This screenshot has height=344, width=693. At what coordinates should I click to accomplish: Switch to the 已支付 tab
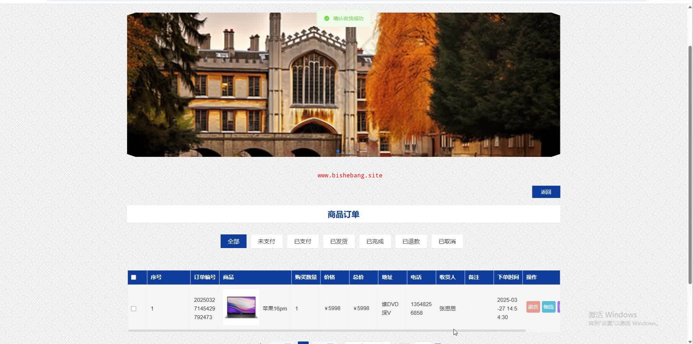(x=302, y=241)
